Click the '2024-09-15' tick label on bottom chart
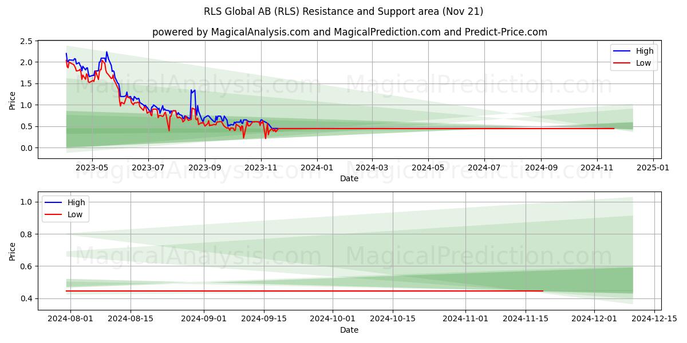This screenshot has width=687, height=343. click(264, 319)
